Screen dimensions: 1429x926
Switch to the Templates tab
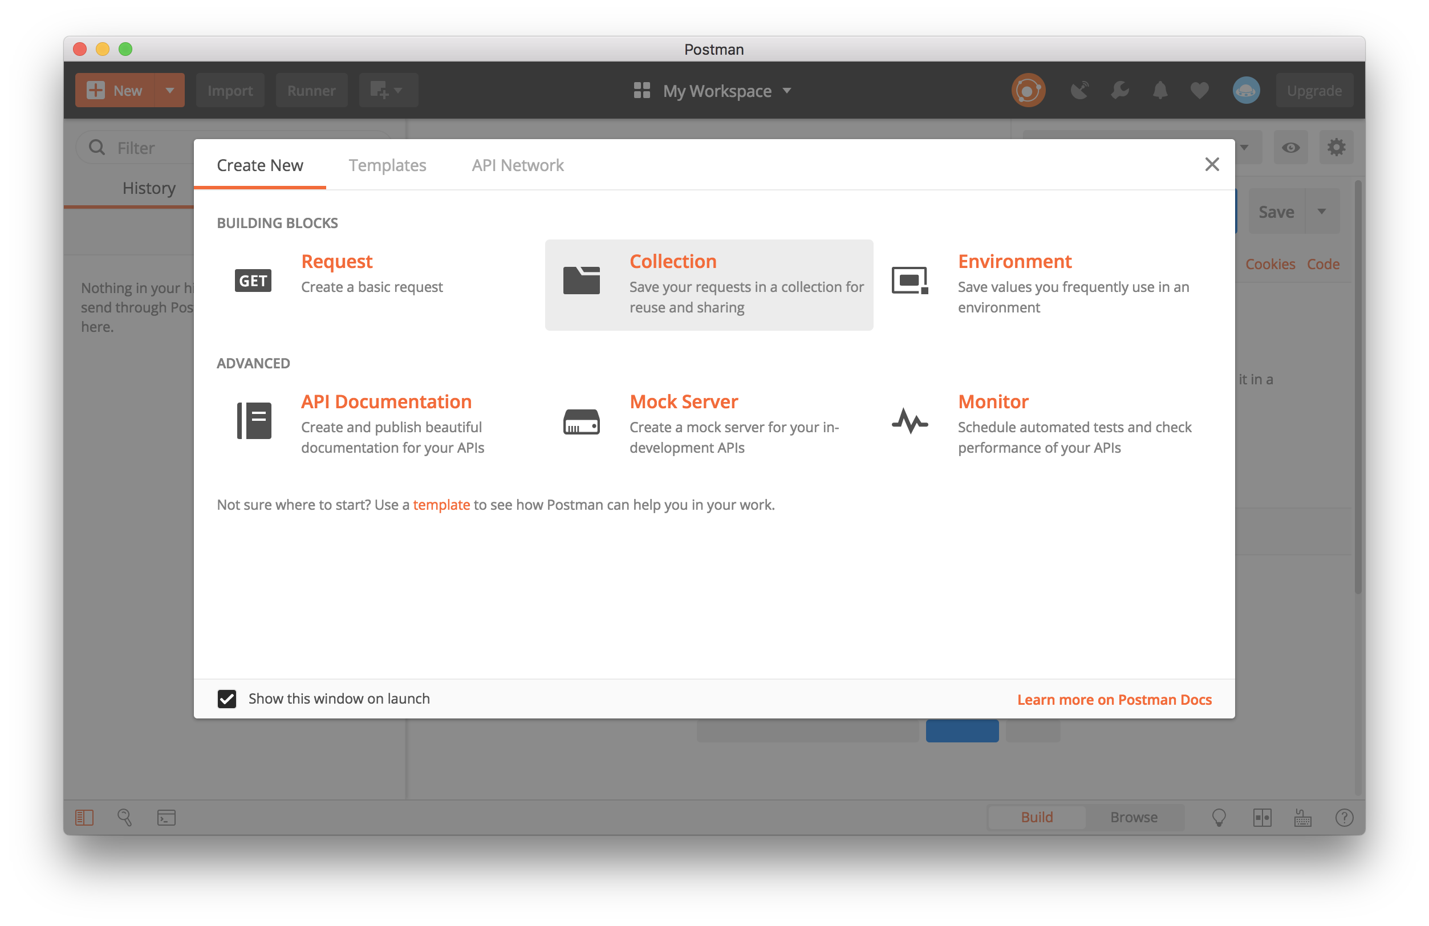click(x=387, y=165)
